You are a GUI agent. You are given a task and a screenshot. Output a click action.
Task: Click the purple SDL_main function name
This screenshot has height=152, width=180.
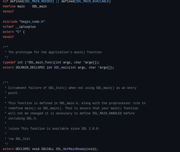[61, 67]
